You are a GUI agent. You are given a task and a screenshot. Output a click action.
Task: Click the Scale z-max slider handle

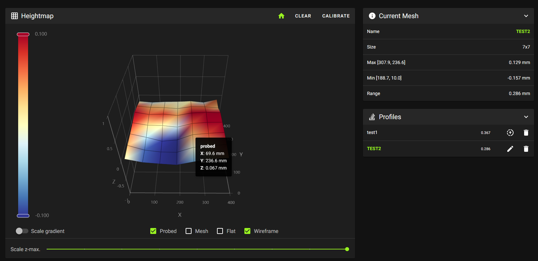(x=347, y=249)
